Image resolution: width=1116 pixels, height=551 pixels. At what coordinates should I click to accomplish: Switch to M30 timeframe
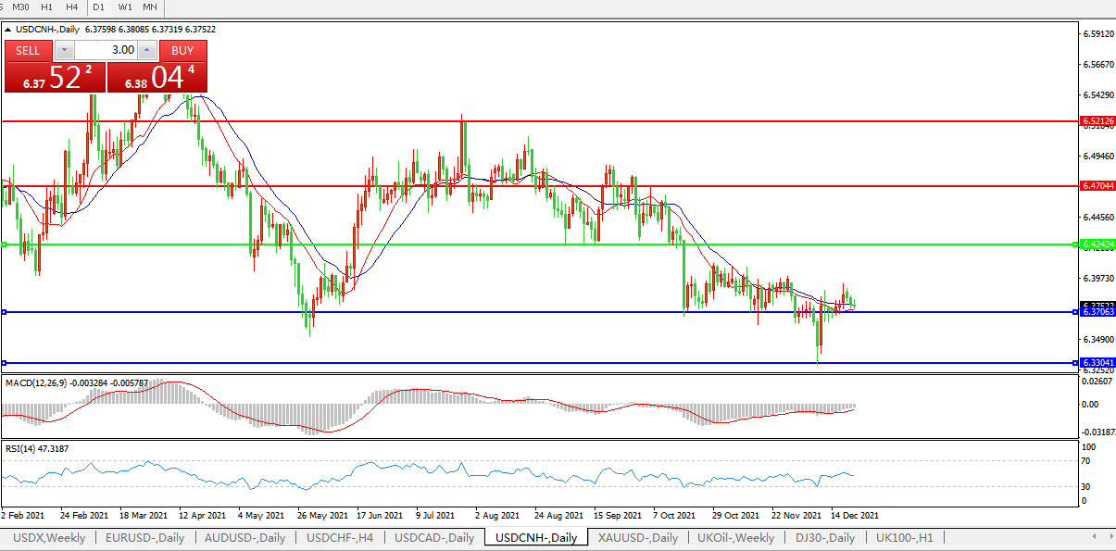21,7
